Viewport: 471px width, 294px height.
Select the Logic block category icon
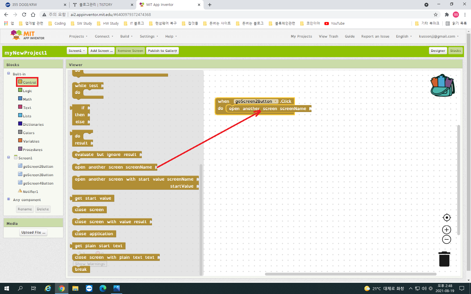click(x=20, y=90)
